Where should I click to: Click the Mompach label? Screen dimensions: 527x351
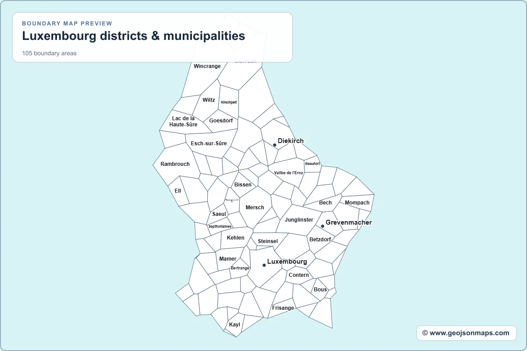(x=357, y=203)
